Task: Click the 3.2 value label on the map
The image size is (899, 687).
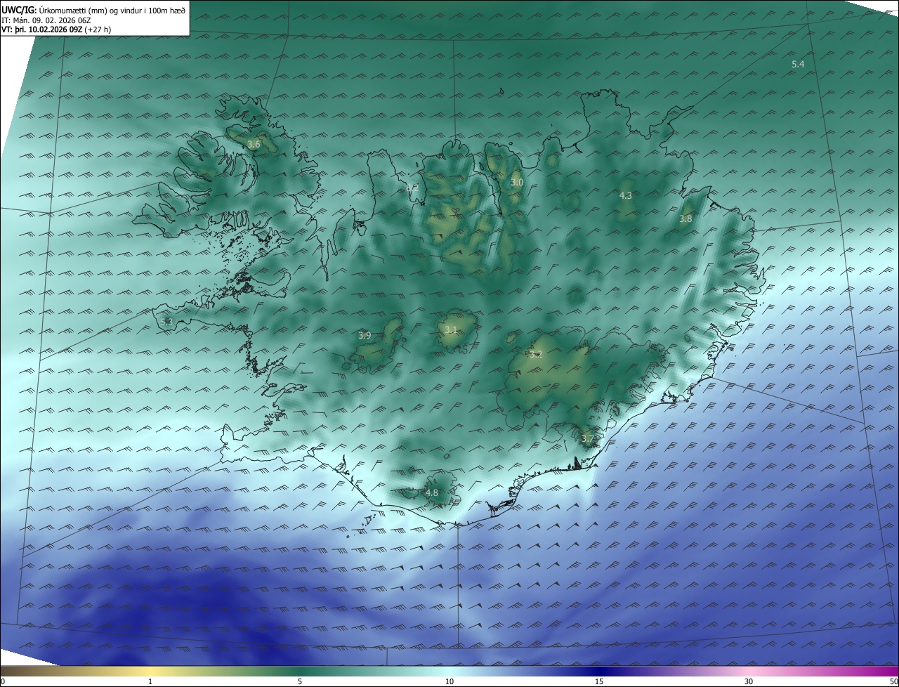Action: click(536, 355)
